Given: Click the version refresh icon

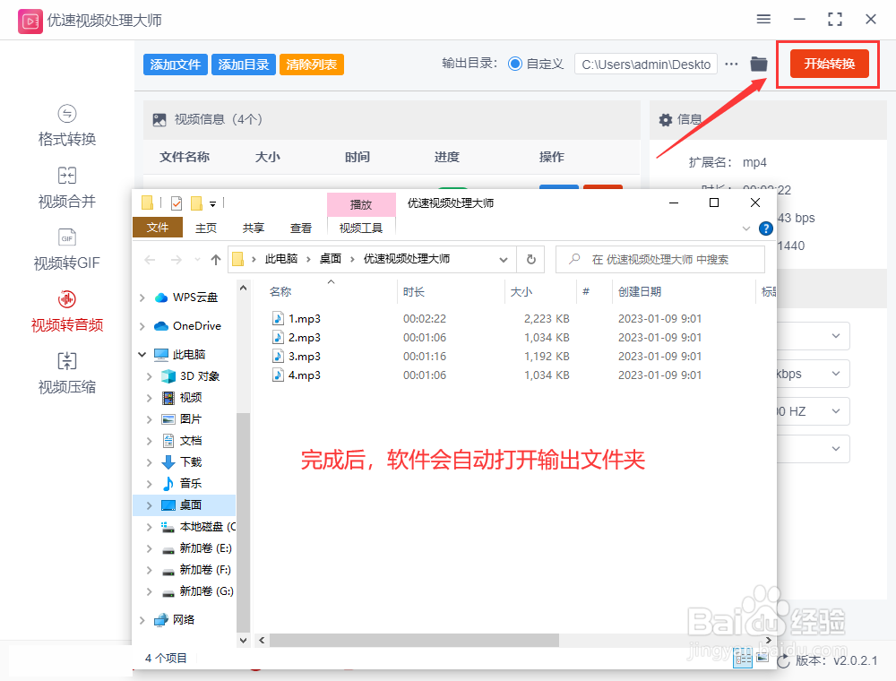Looking at the screenshot, I should point(783,661).
